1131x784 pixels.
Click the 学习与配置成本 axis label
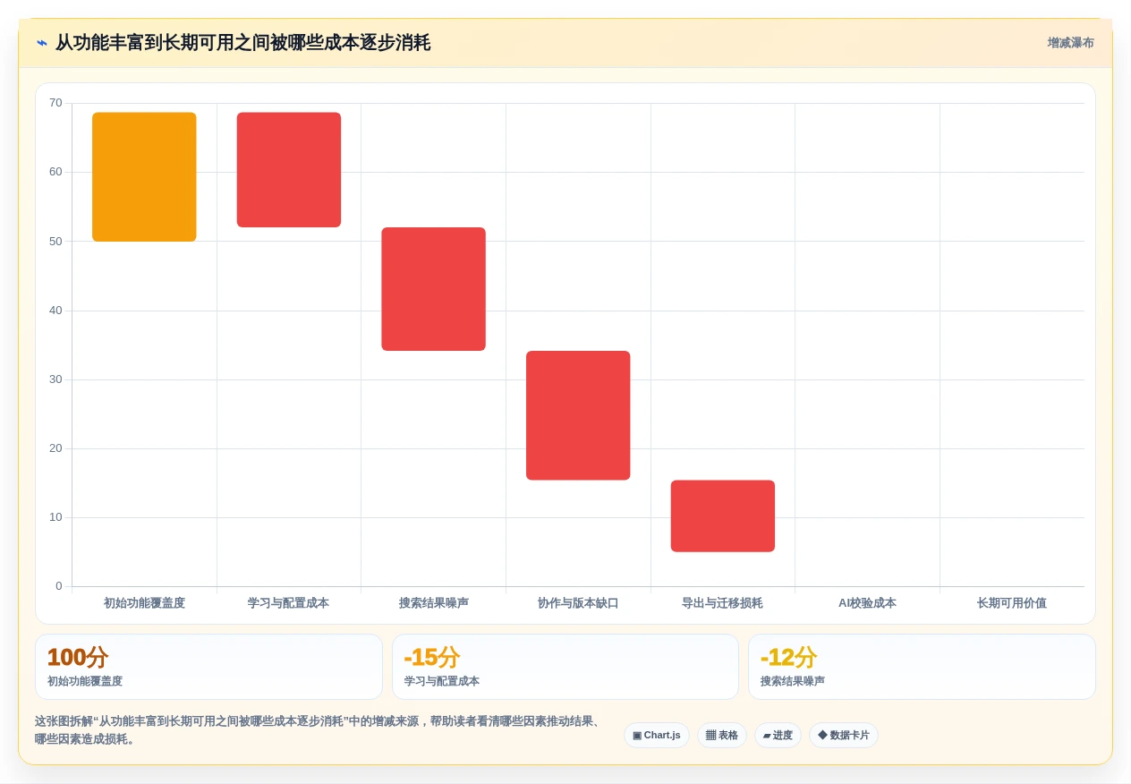(x=289, y=603)
